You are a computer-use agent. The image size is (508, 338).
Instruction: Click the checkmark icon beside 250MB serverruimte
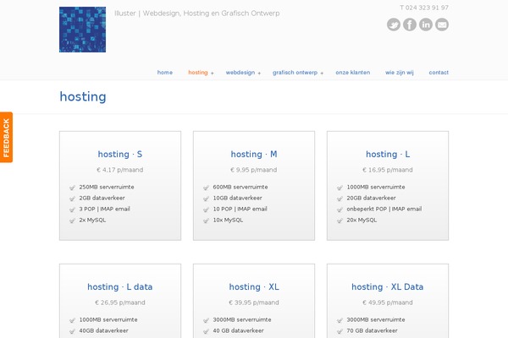pos(72,188)
